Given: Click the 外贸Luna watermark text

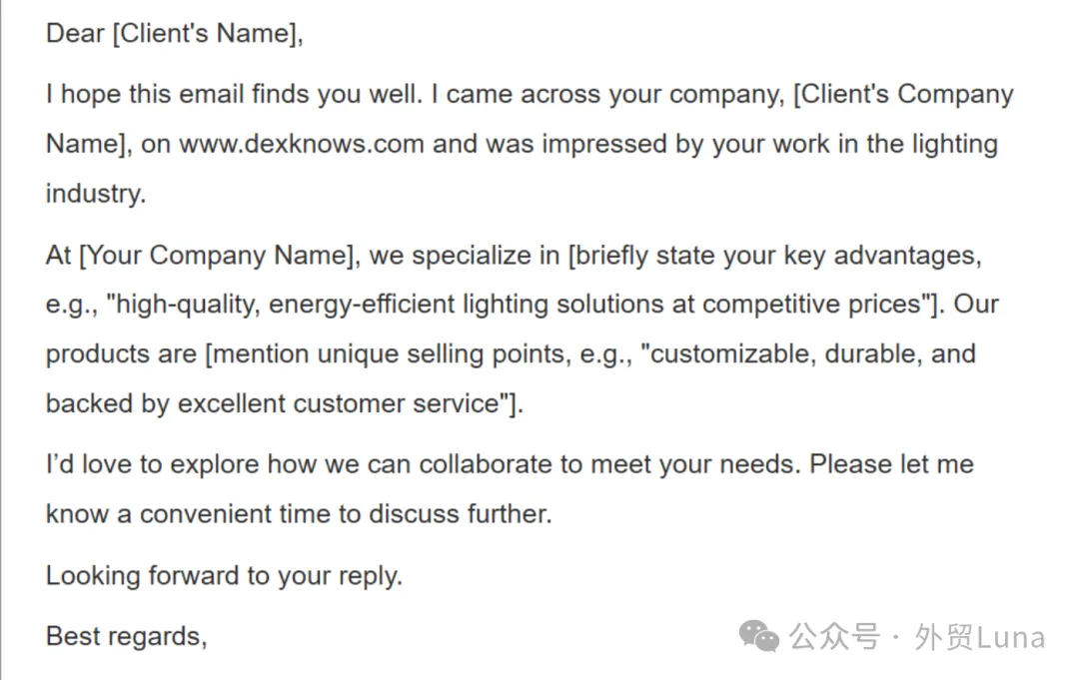Looking at the screenshot, I should pos(979,637).
